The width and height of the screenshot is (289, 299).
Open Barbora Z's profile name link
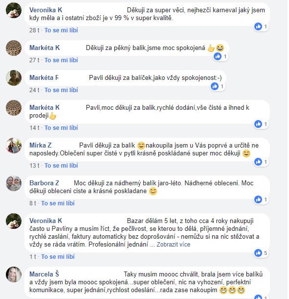click(x=44, y=183)
